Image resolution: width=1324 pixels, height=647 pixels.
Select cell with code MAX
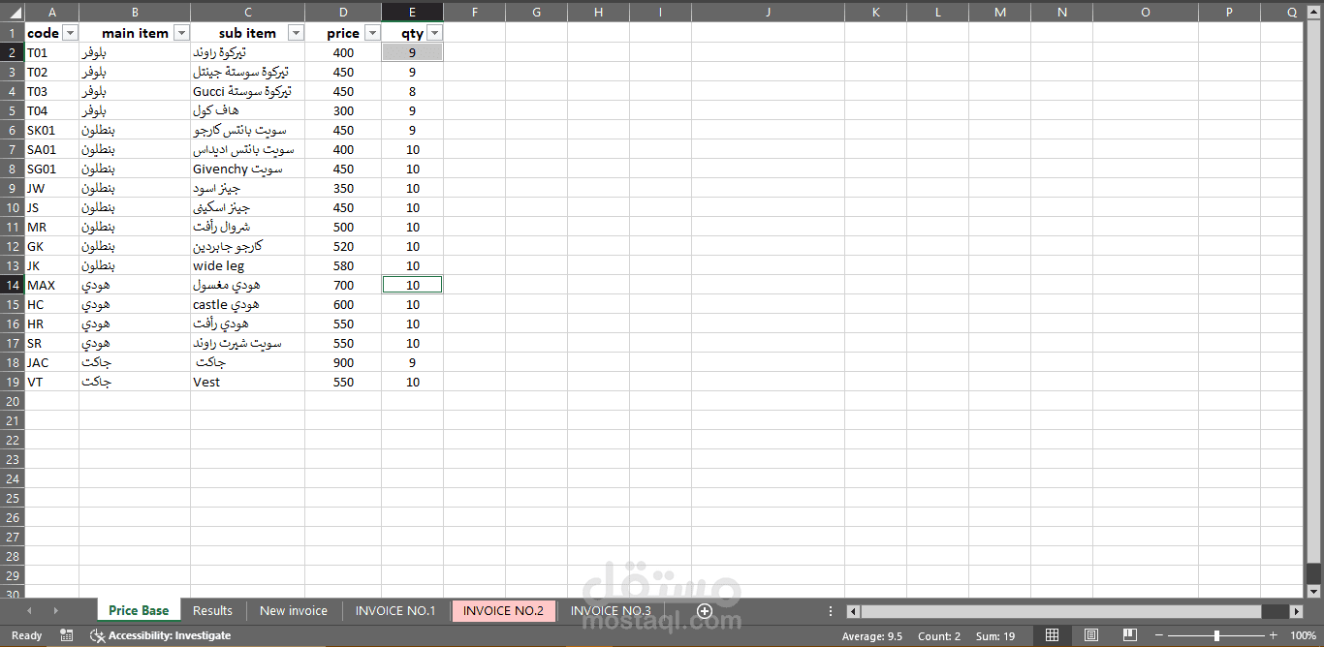click(51, 285)
